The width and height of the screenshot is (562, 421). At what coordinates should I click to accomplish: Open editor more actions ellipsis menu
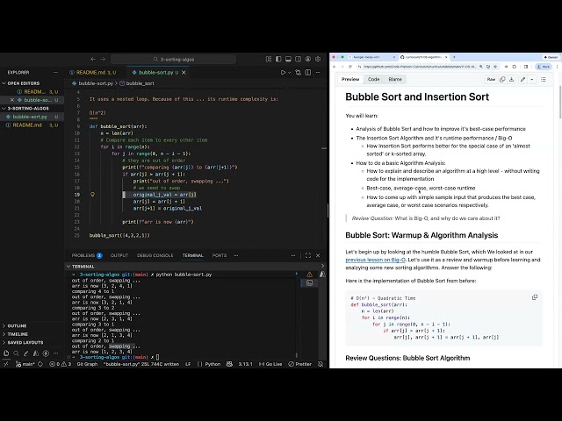point(318,72)
